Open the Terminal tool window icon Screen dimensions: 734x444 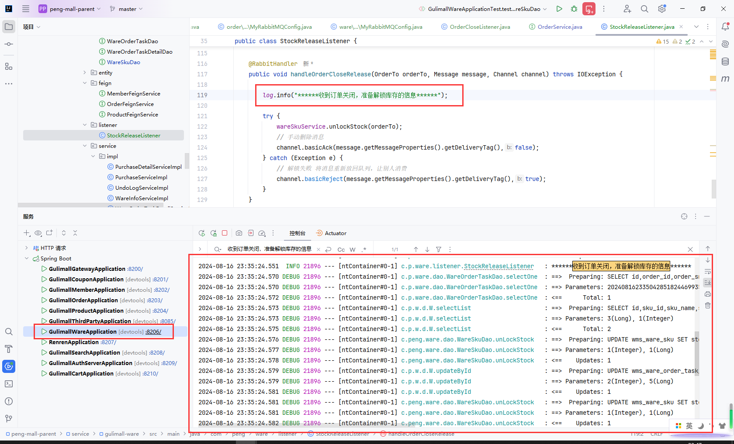9,384
